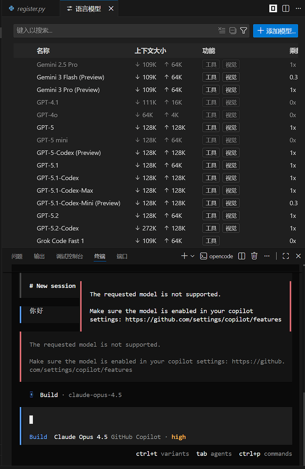Collapse all groups icon in search box

point(233,30)
